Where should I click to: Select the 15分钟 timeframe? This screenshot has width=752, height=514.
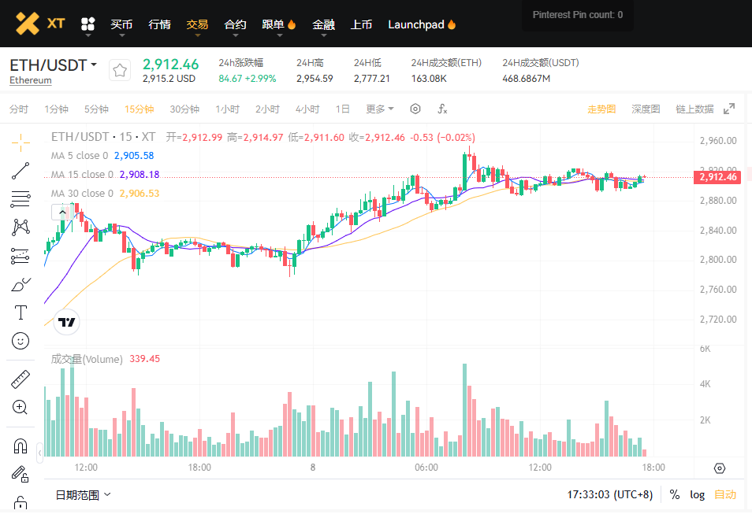coord(139,109)
